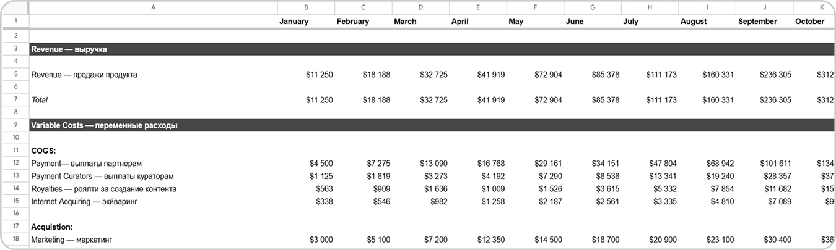Select the Marketing — маркетинг label
Screen dimensions: 836x250
click(x=72, y=240)
